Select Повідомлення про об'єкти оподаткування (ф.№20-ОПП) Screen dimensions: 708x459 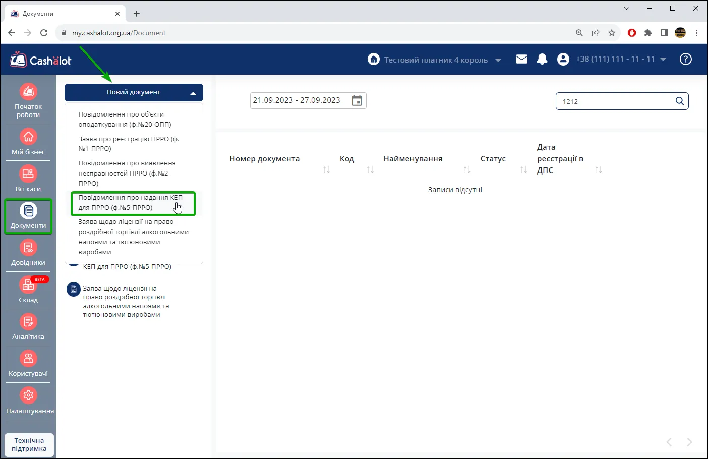[x=134, y=120]
